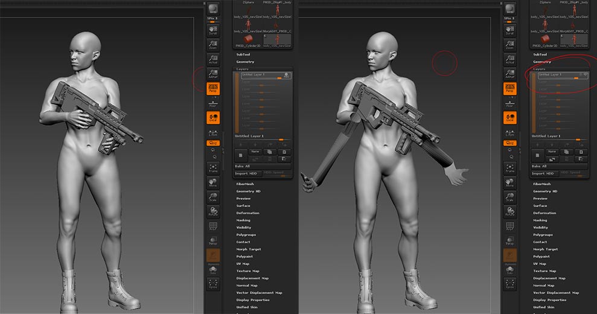Select Actual size icon in right view
Screen dimensions: 597x314
point(510,59)
